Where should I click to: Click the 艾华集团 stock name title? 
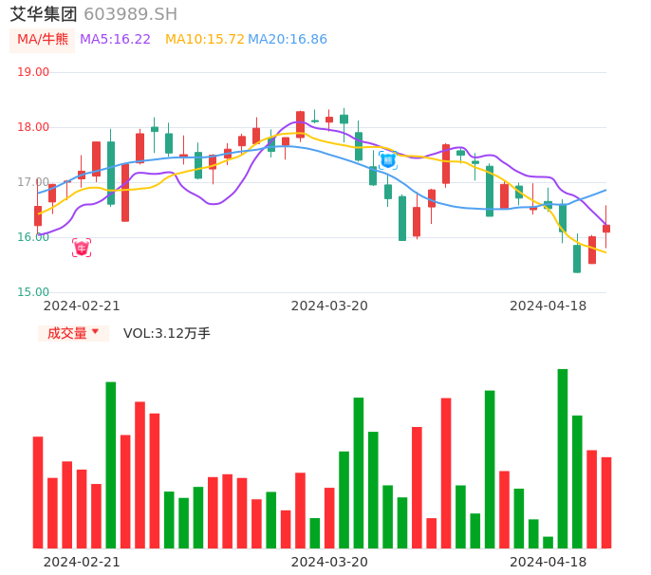(x=44, y=14)
